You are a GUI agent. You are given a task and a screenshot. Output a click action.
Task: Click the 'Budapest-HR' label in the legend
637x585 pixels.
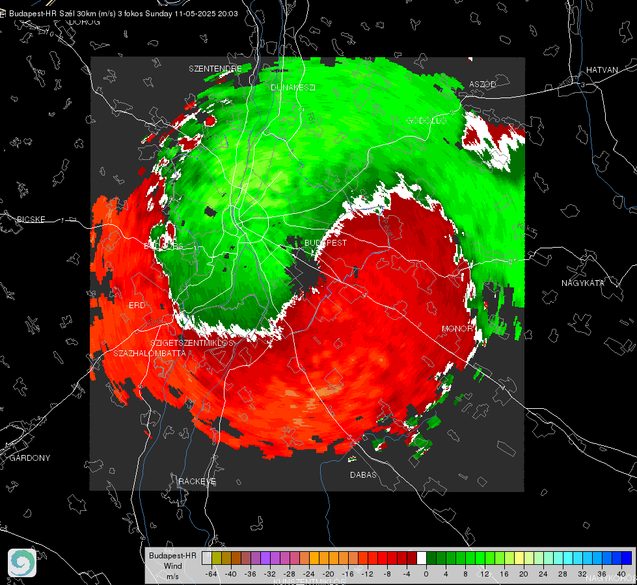coord(172,555)
